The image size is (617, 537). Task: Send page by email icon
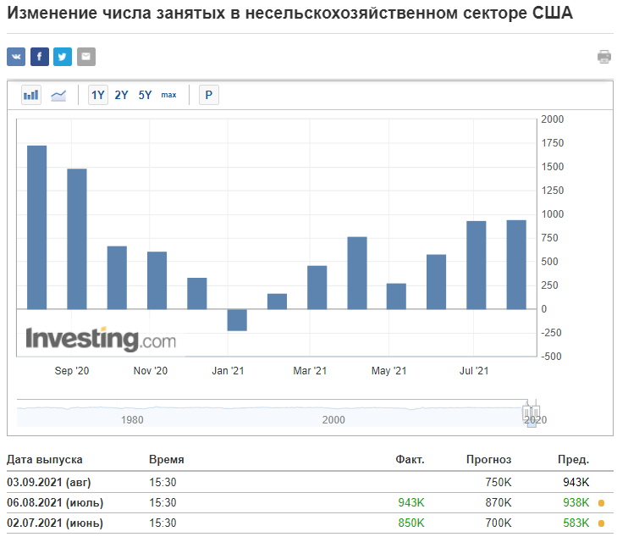pyautogui.click(x=86, y=57)
